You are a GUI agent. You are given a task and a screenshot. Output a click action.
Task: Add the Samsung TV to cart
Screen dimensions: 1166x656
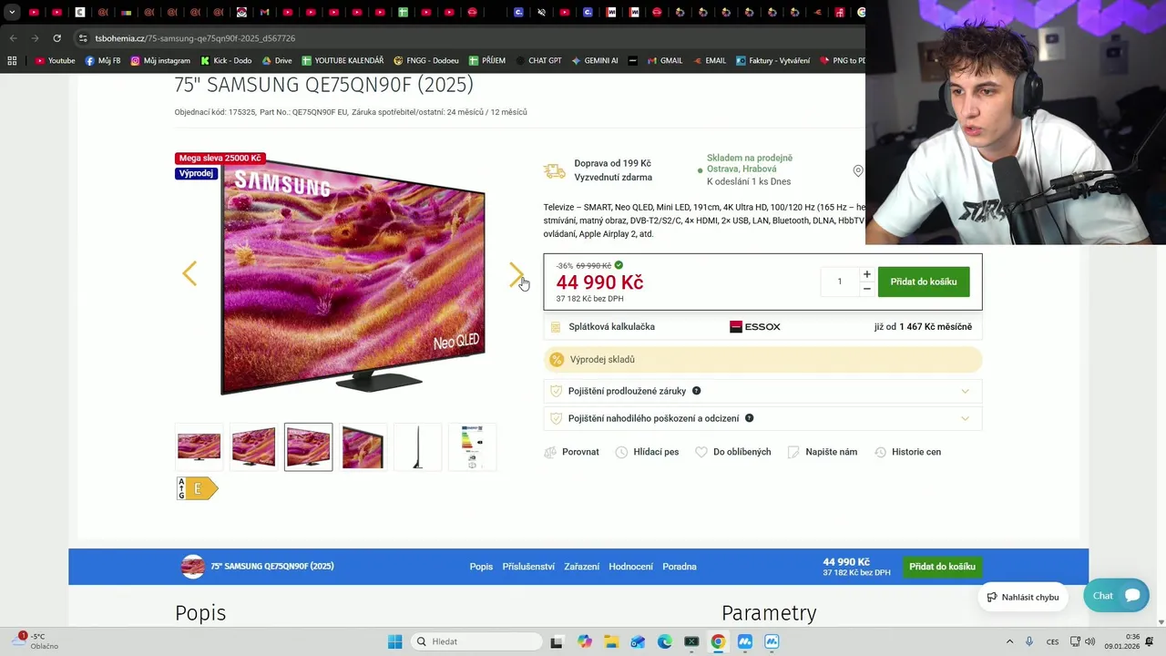(x=924, y=282)
